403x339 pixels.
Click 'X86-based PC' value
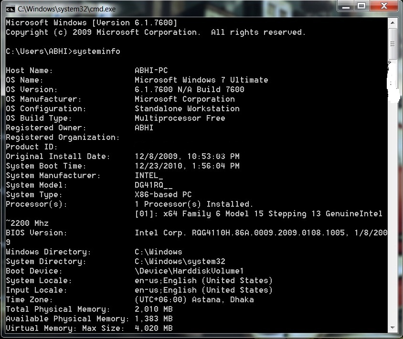tap(163, 194)
